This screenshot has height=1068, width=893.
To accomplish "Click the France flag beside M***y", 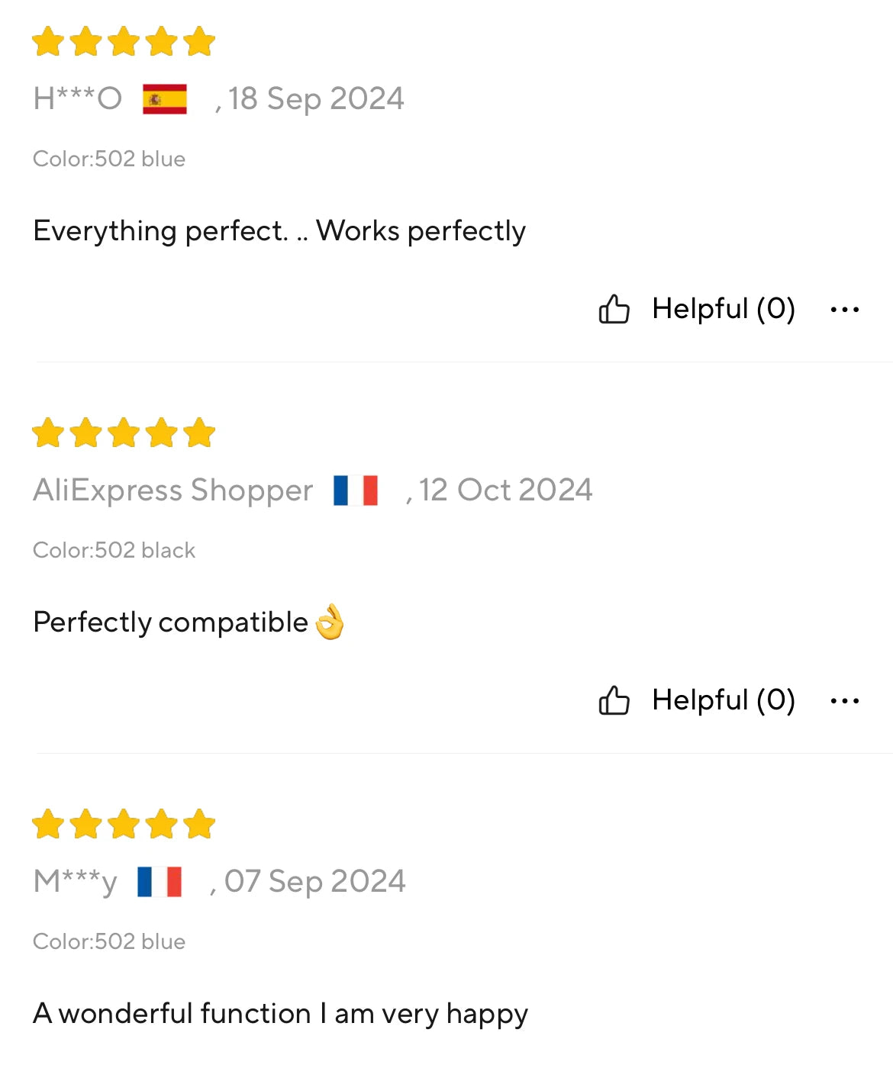I will 160,882.
